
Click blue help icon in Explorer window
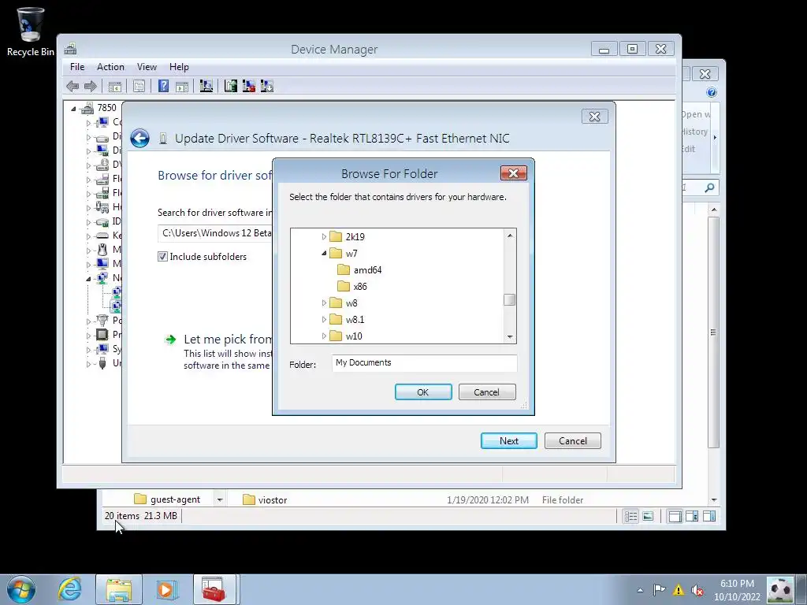712,92
